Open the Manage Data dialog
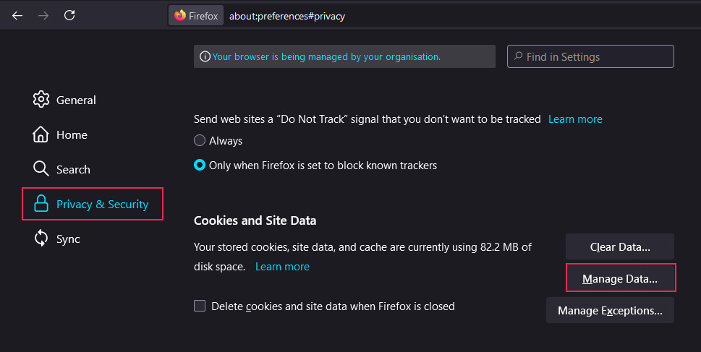 click(x=620, y=278)
